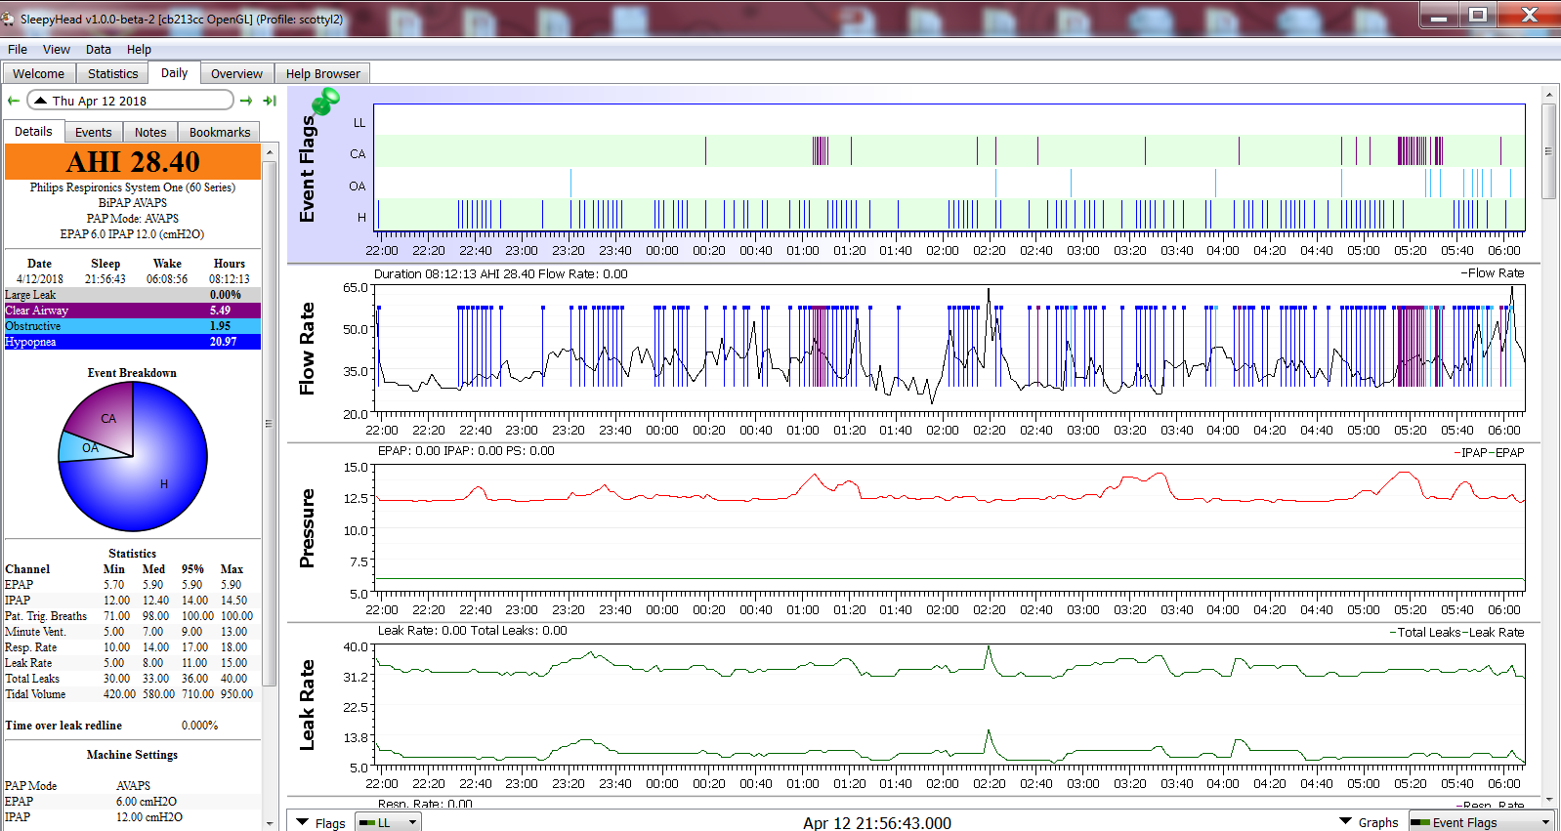
Task: Open the Event Flags graphs dropdown
Action: coord(1481,822)
